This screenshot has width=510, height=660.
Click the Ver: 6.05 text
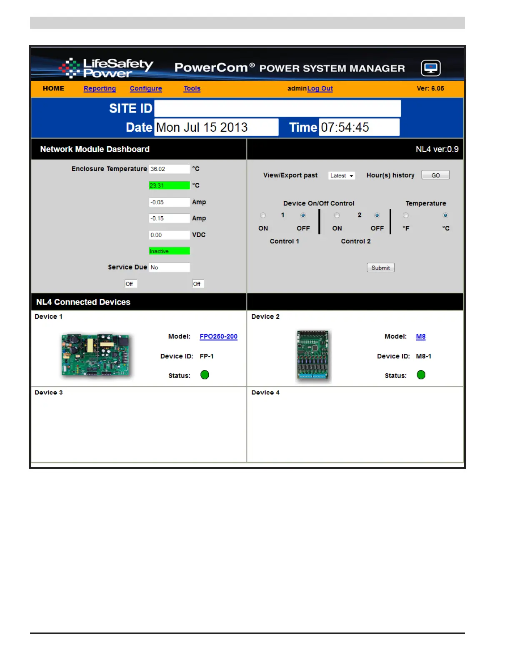click(430, 88)
